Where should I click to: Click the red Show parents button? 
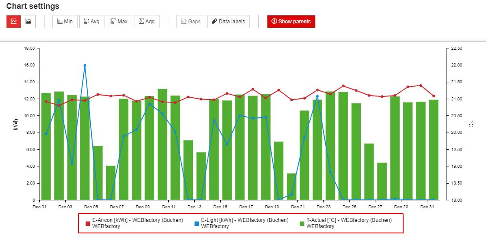click(291, 21)
